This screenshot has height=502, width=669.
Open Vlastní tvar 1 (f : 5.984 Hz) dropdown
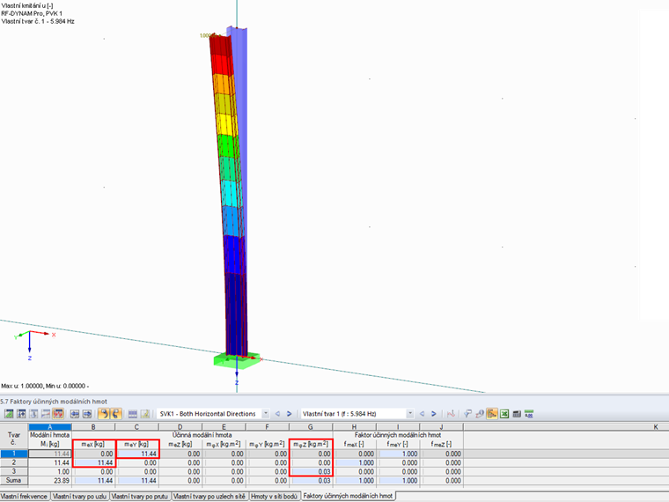pyautogui.click(x=410, y=414)
